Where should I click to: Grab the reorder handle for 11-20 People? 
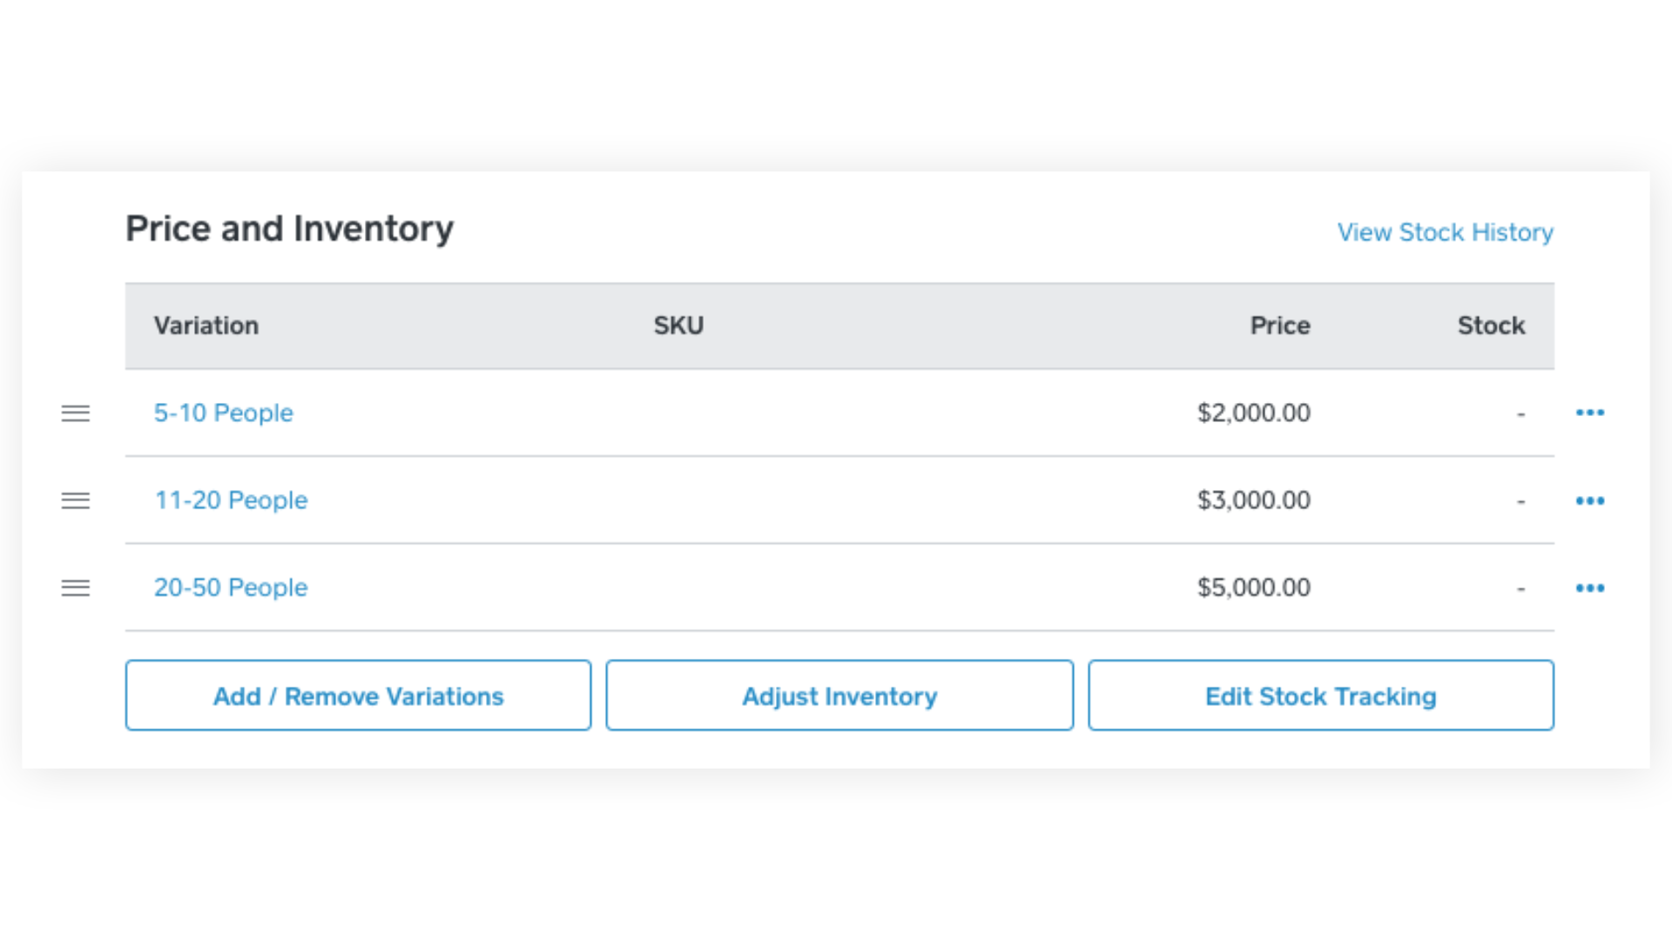point(76,500)
